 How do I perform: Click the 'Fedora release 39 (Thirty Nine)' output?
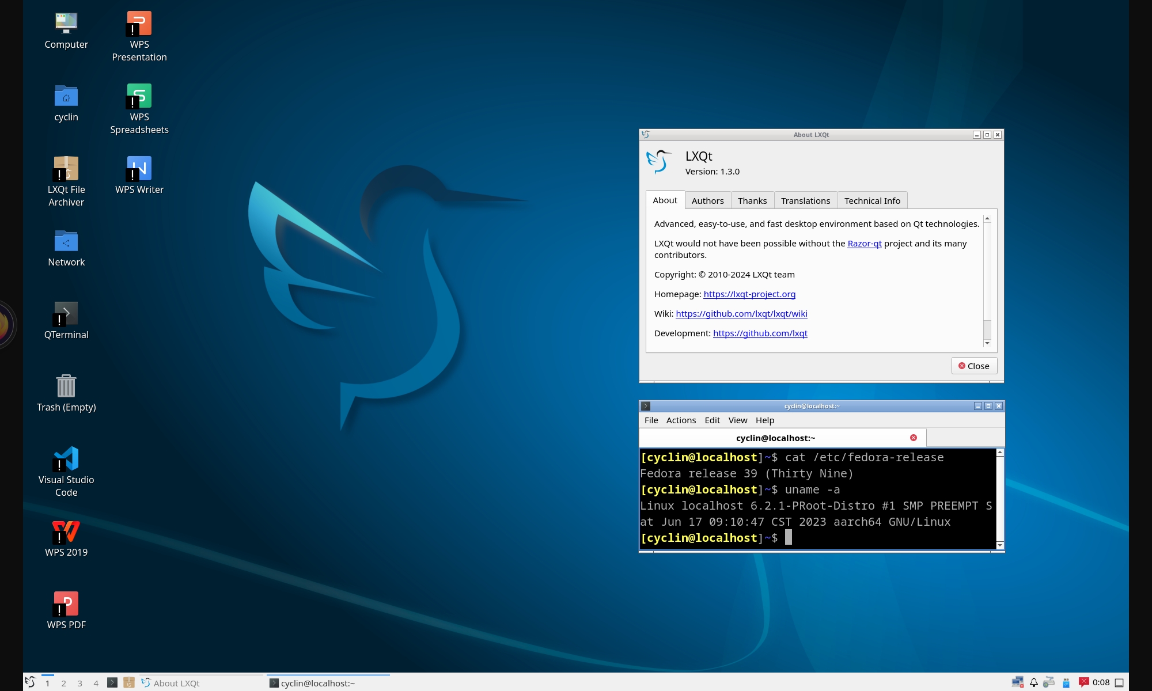pyautogui.click(x=746, y=473)
